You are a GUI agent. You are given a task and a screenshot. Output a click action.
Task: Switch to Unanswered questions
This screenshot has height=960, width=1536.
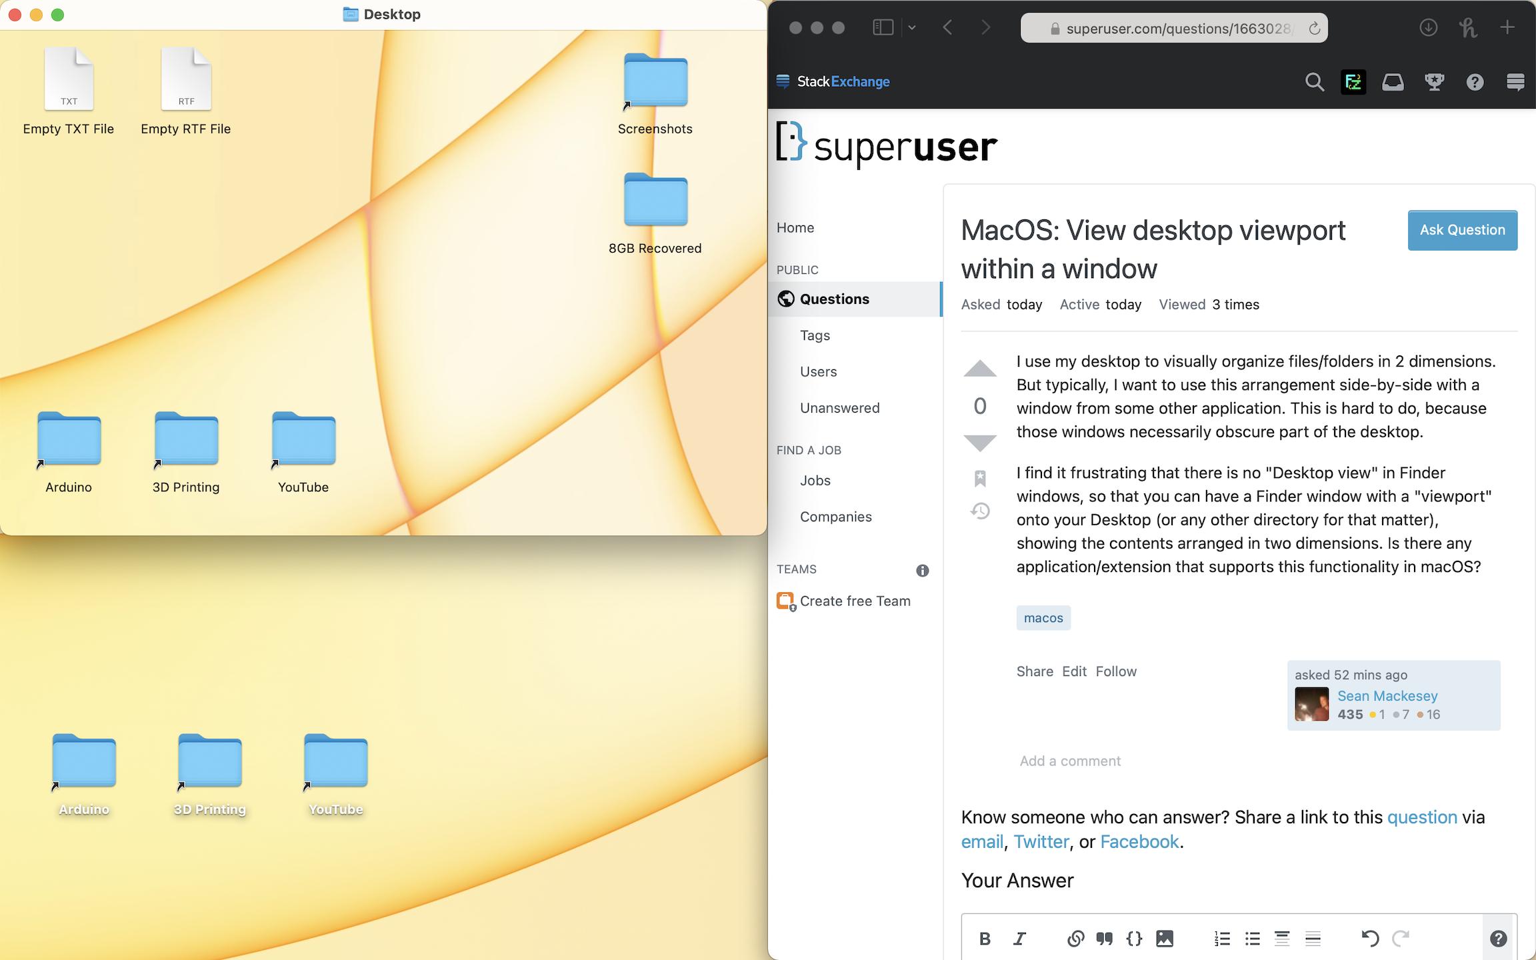tap(839, 407)
